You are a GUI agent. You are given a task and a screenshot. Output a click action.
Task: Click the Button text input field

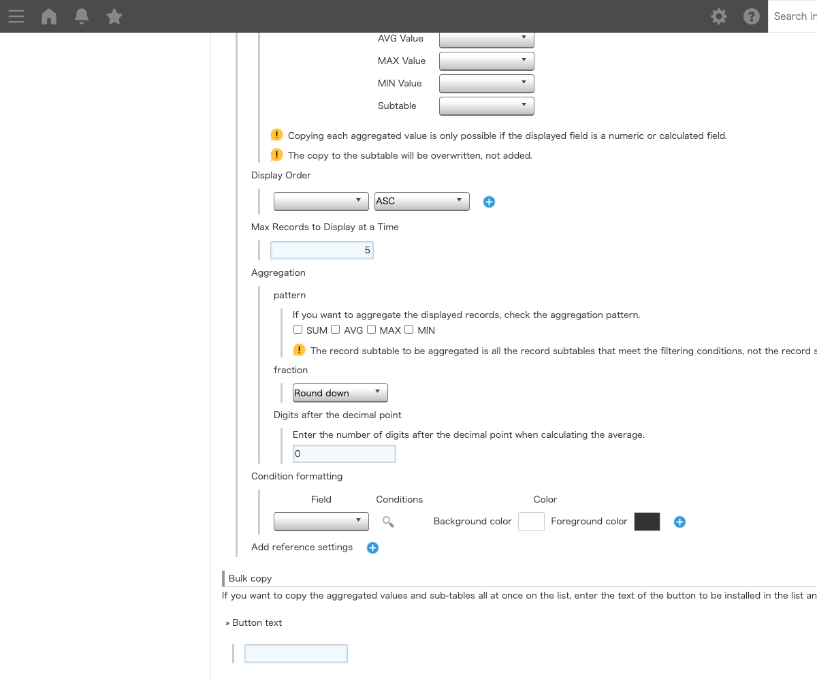[x=296, y=654]
